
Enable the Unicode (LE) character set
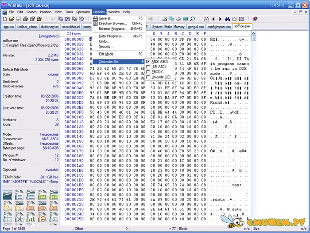click(159, 77)
